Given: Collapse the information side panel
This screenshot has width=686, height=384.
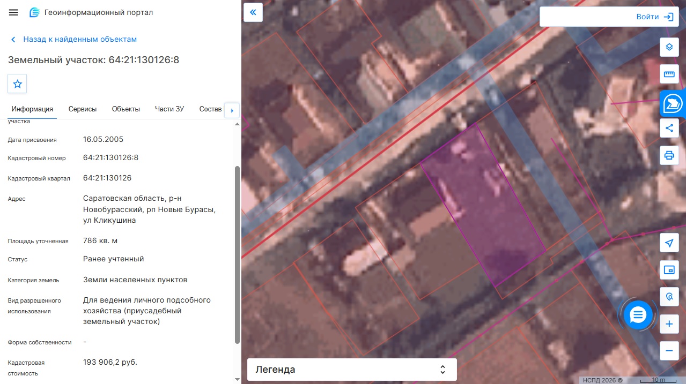Looking at the screenshot, I should (253, 12).
